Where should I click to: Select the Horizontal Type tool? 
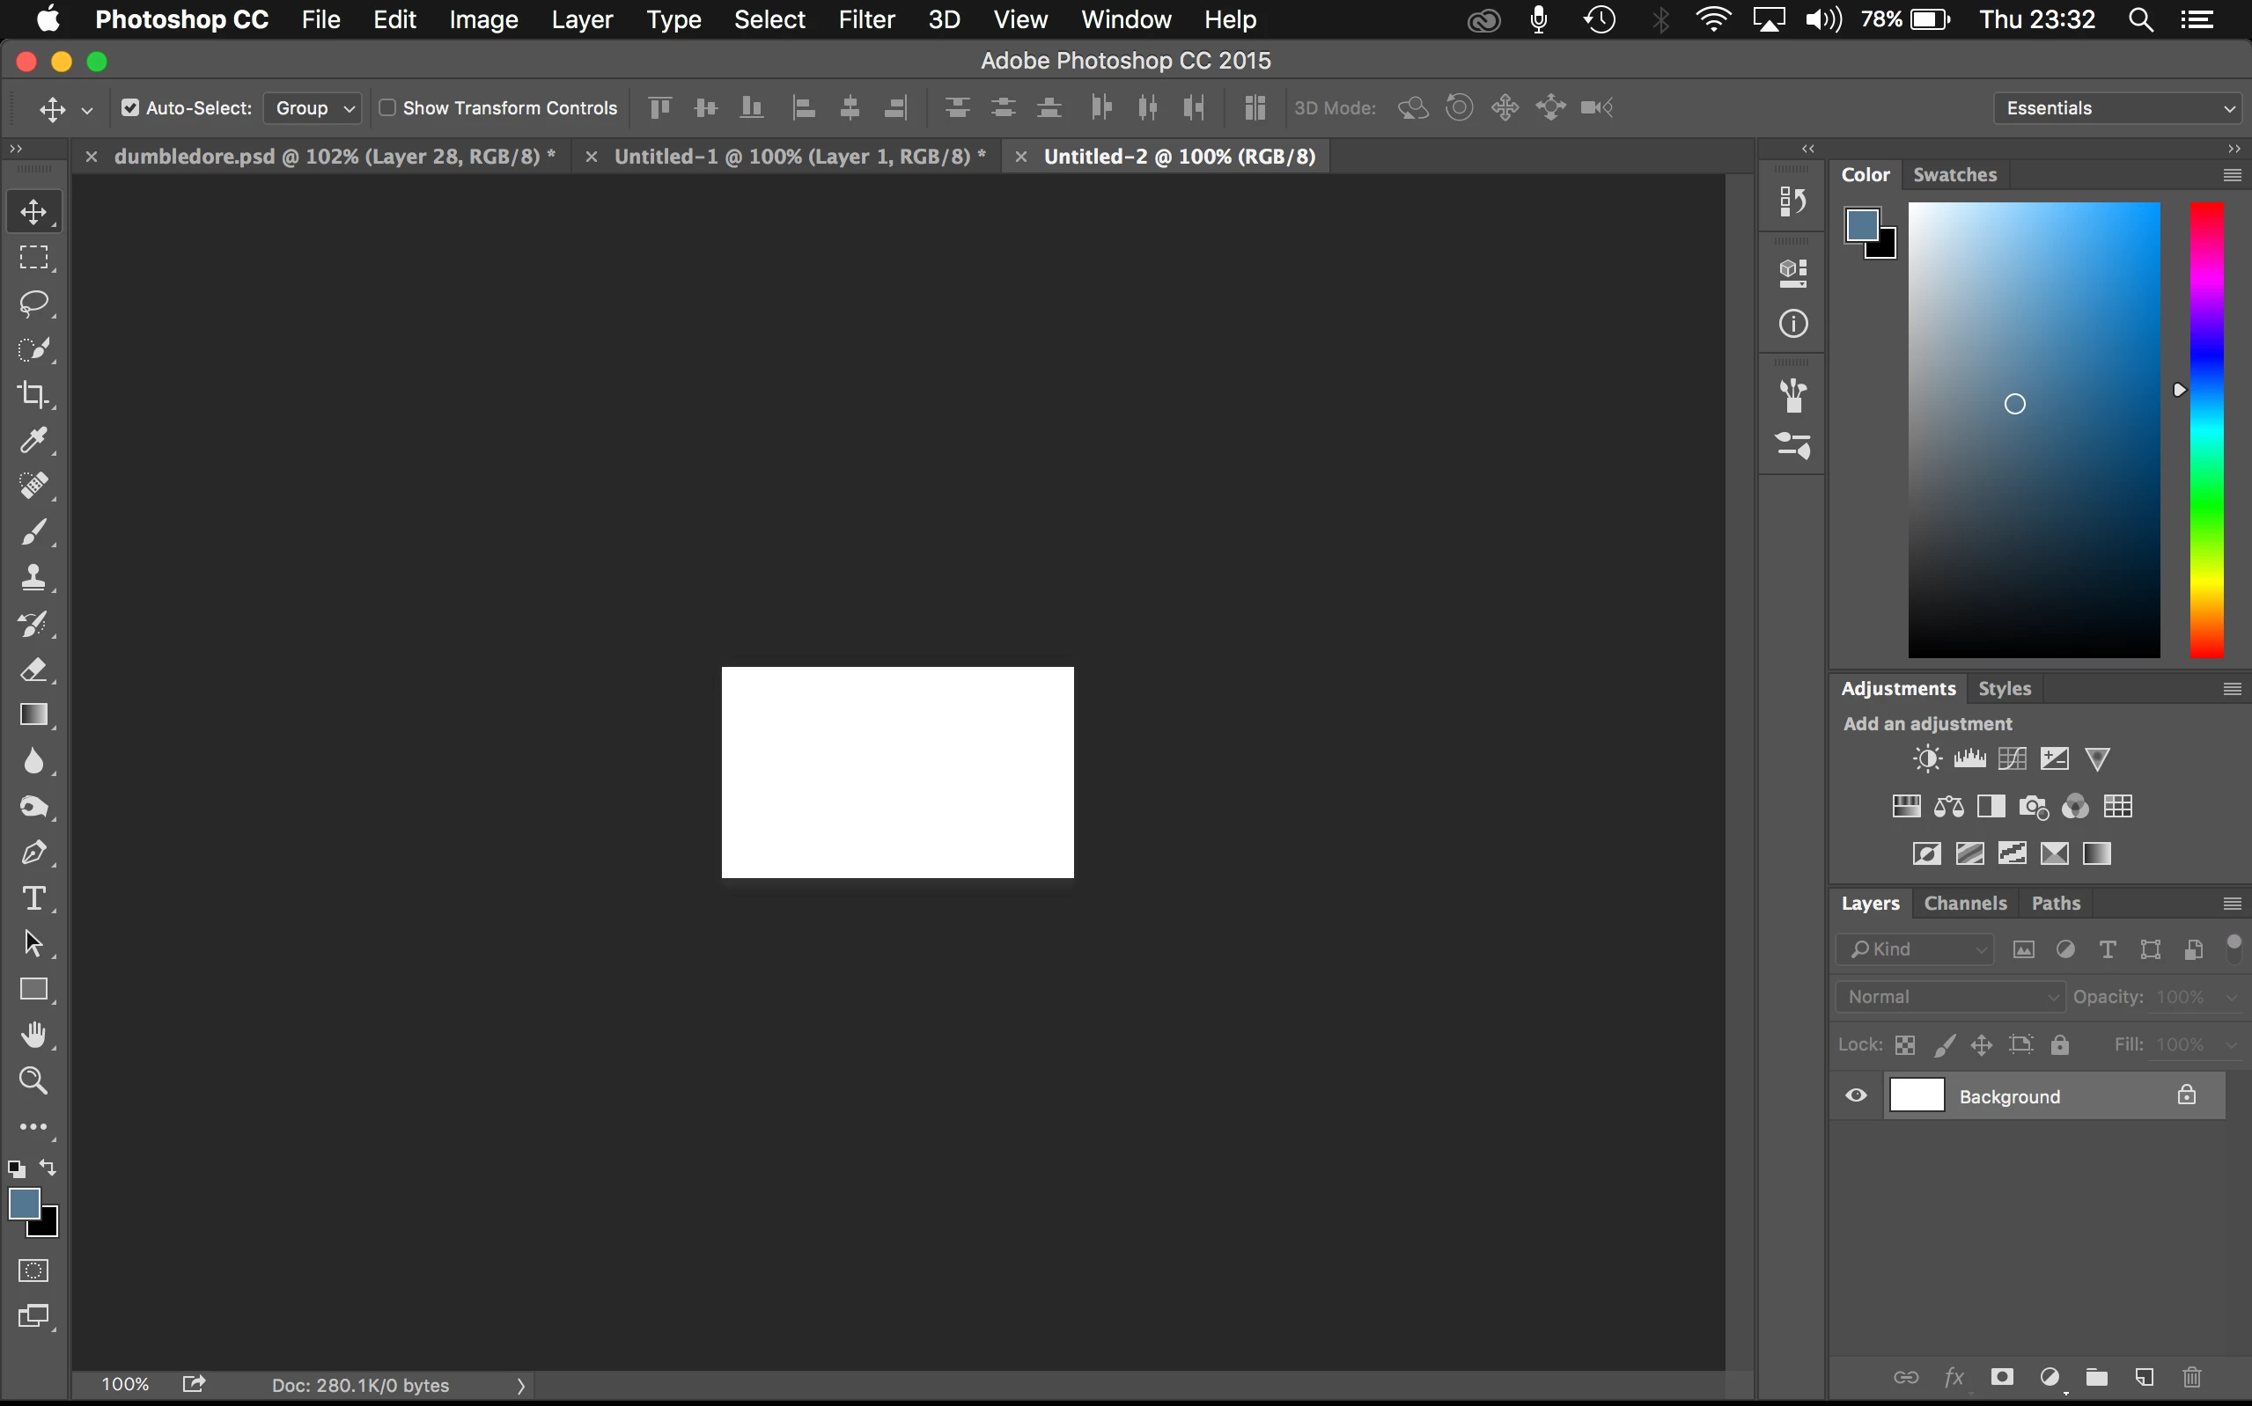33,897
